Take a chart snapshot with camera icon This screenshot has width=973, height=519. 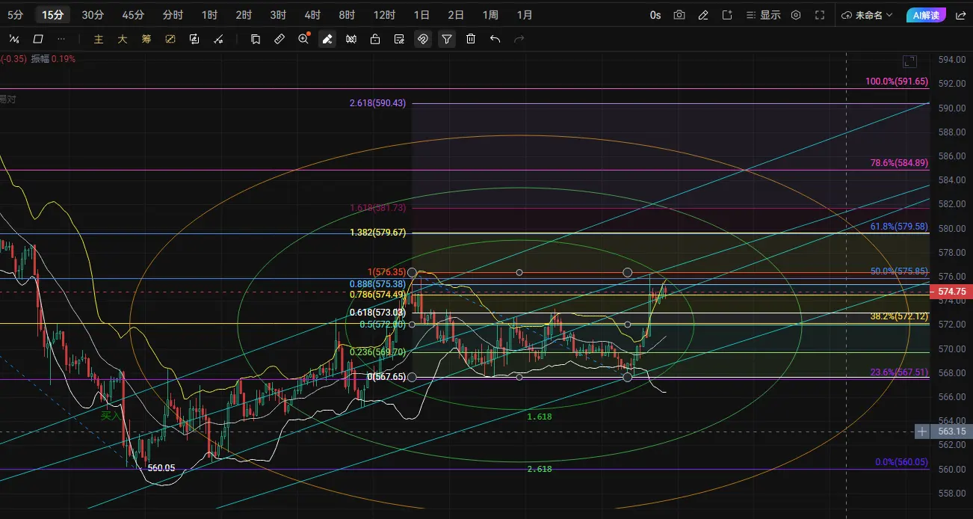(x=679, y=15)
